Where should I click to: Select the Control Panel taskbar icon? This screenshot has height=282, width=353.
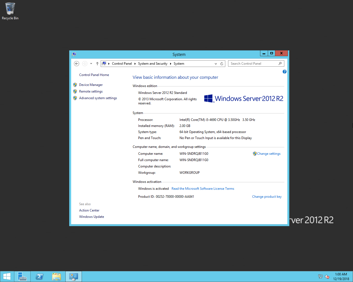point(74,276)
